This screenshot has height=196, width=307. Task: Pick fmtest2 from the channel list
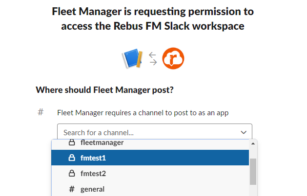93,173
